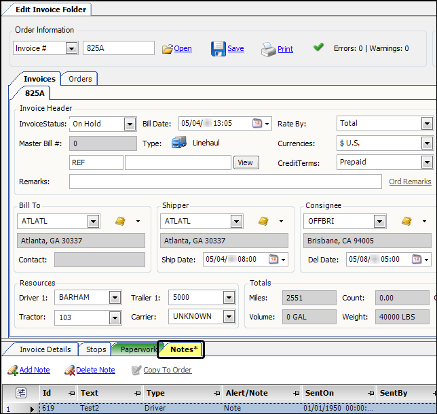Expand the Invoice # search type dropdown
Viewport: 437px width, 414px height.
coord(72,48)
